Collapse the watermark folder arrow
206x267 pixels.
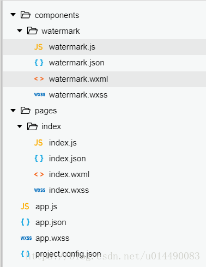20,31
